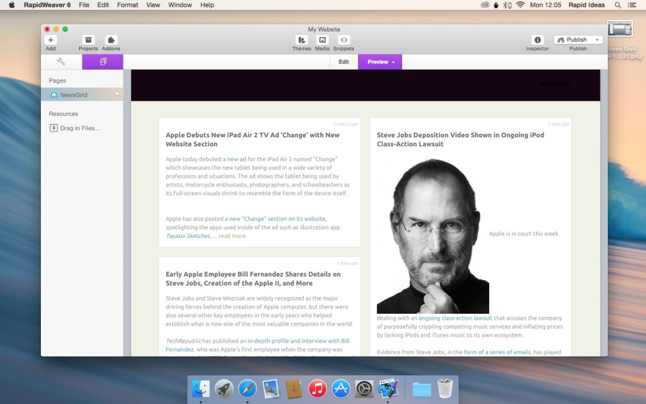Open the Window menu
Viewport: 646px width, 404px height.
click(x=179, y=5)
